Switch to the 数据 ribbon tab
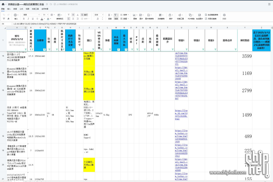Screen dimensions: 273x182 point(15,9)
